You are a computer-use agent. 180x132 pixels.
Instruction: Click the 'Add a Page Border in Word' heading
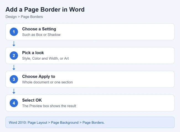45,9
